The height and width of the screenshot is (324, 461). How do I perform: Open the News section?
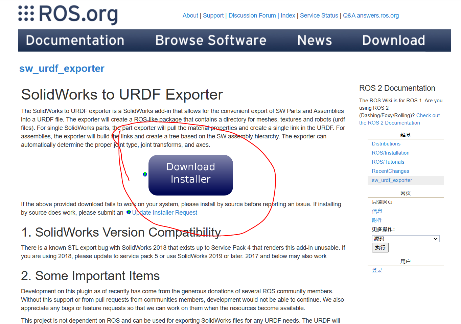[x=314, y=40]
